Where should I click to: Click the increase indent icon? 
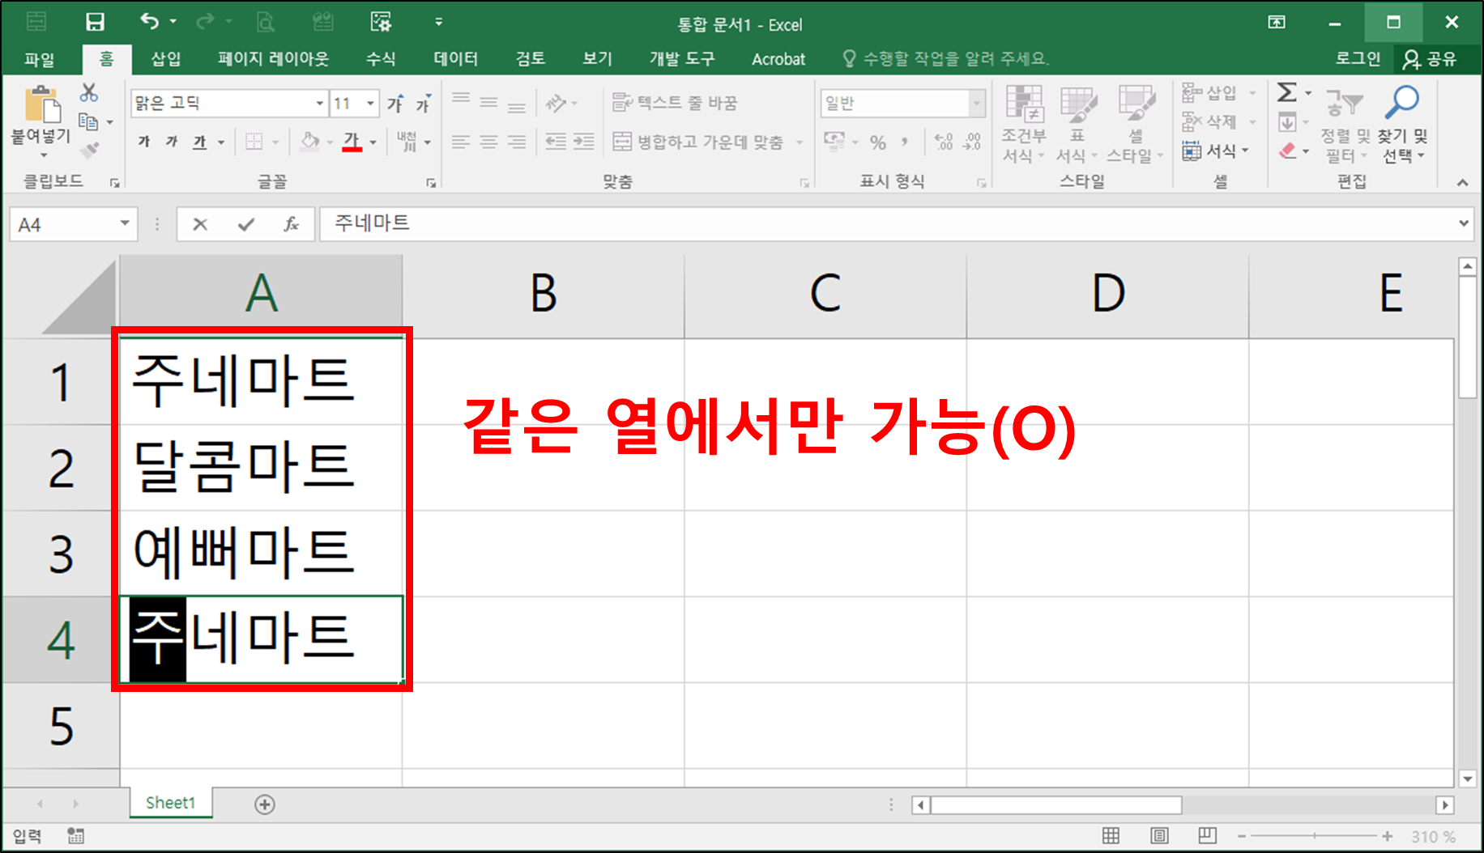pyautogui.click(x=583, y=142)
